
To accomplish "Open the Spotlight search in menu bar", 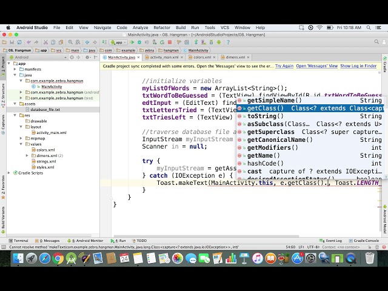I will [369, 28].
